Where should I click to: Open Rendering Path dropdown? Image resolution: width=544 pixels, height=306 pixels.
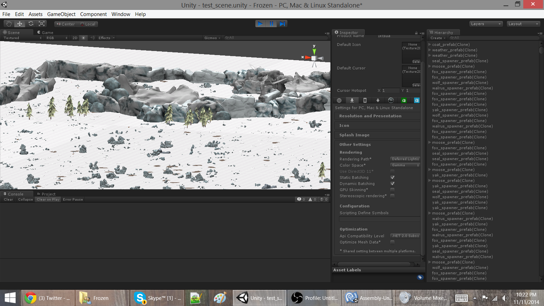click(x=405, y=159)
